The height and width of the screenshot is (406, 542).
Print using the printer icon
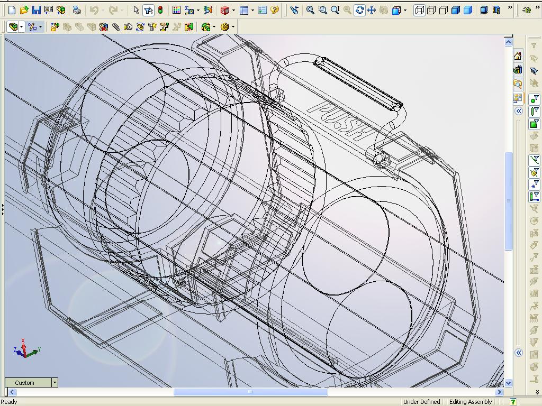(77, 10)
